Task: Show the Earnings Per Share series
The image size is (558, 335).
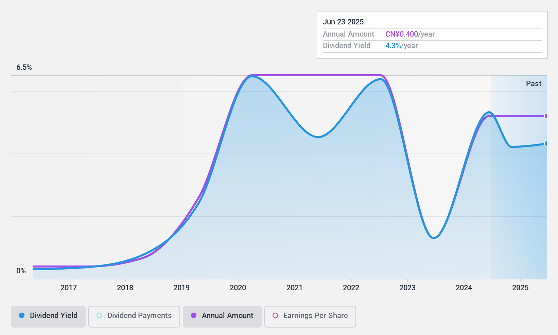Action: (x=310, y=316)
